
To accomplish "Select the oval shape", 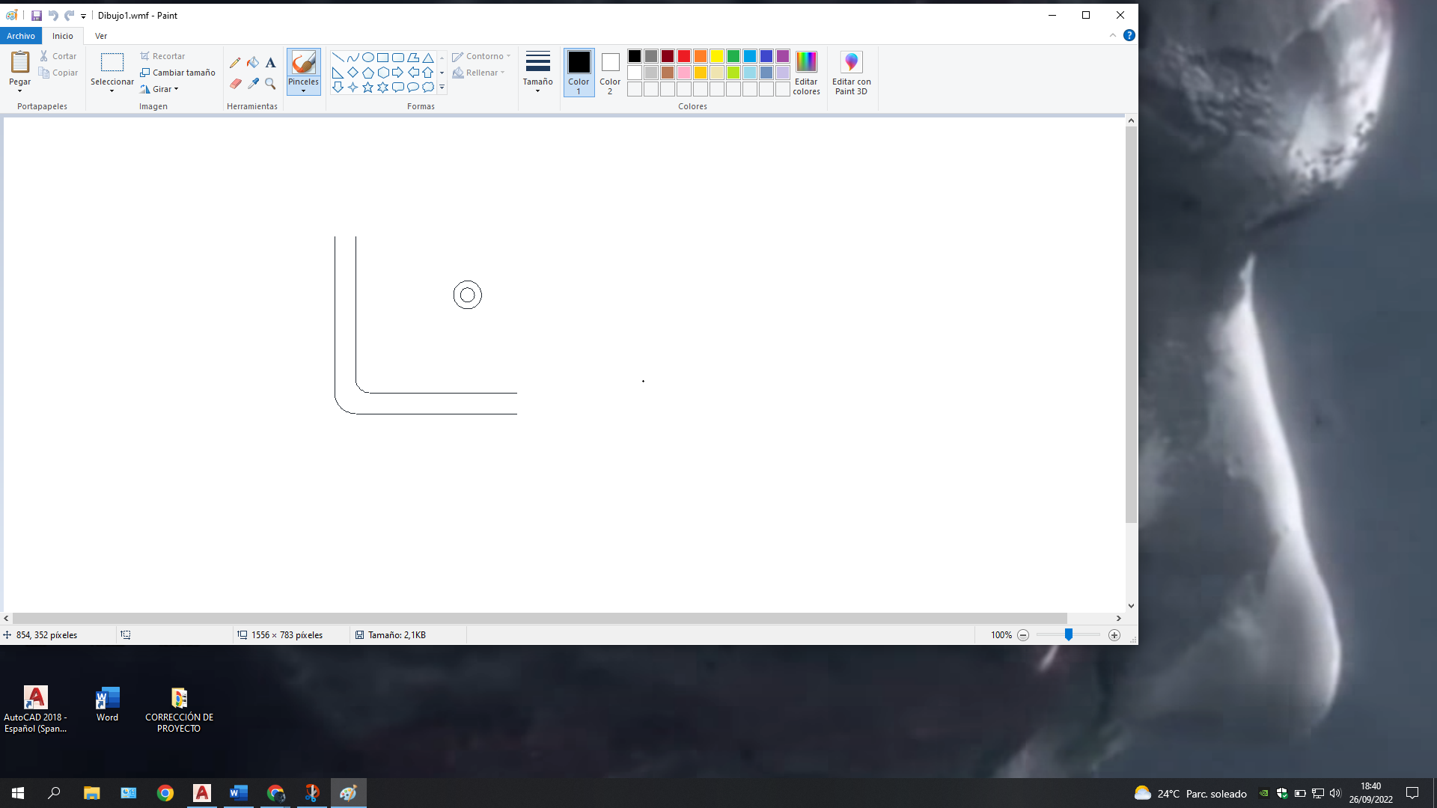I will coord(367,56).
